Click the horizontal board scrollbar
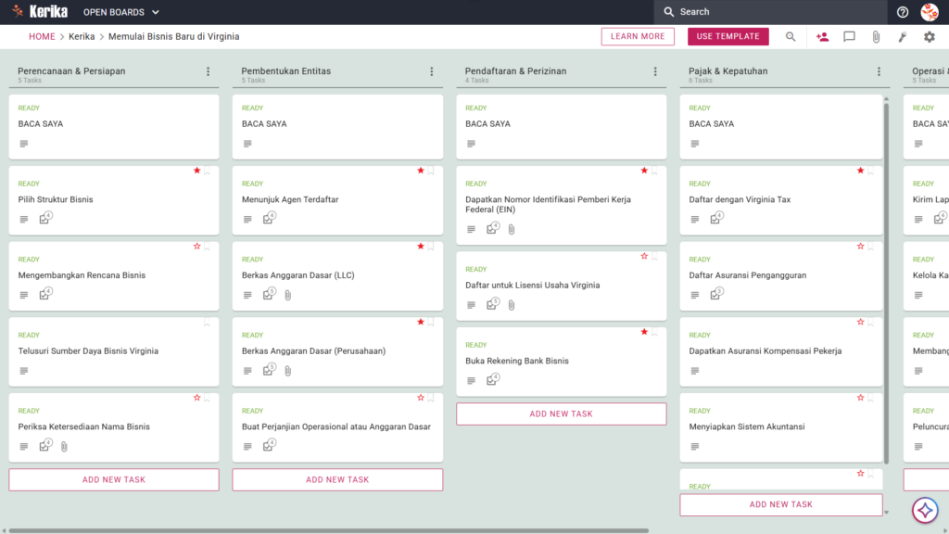Screen dimensions: 949x534 (x=329, y=530)
